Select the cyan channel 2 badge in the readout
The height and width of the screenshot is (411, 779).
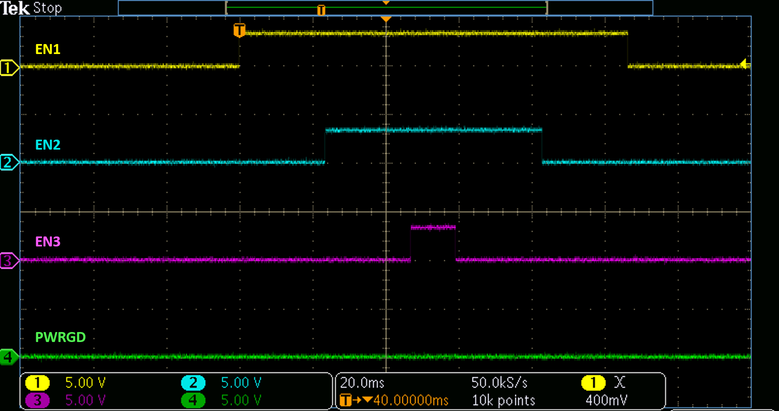193,382
